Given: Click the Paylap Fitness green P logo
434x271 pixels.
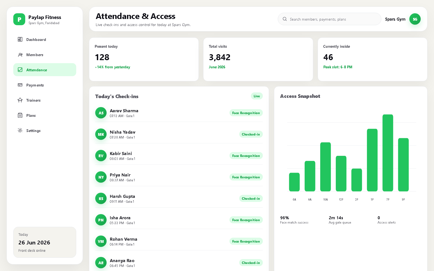Looking at the screenshot, I should tap(19, 19).
